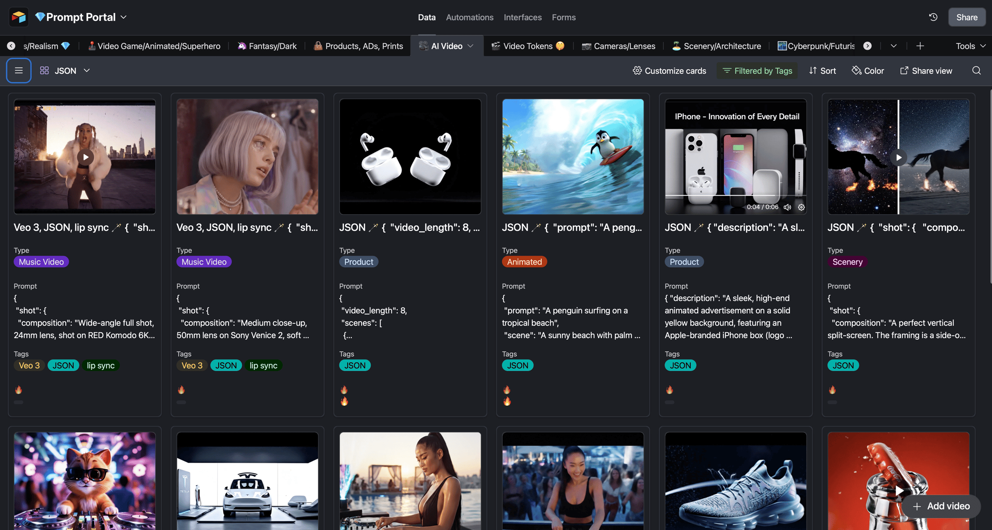Click the Customize cards gear icon
Viewport: 992px width, 530px height.
(637, 71)
